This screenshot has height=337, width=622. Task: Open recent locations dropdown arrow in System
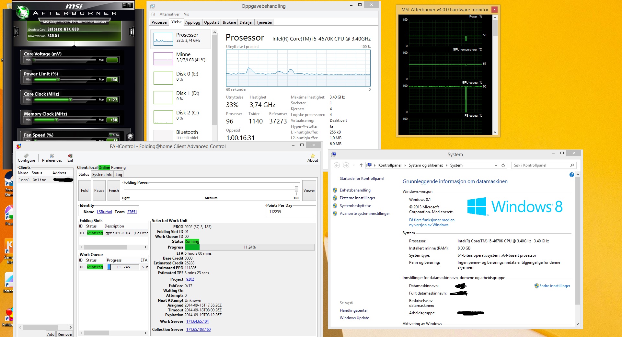pos(354,165)
